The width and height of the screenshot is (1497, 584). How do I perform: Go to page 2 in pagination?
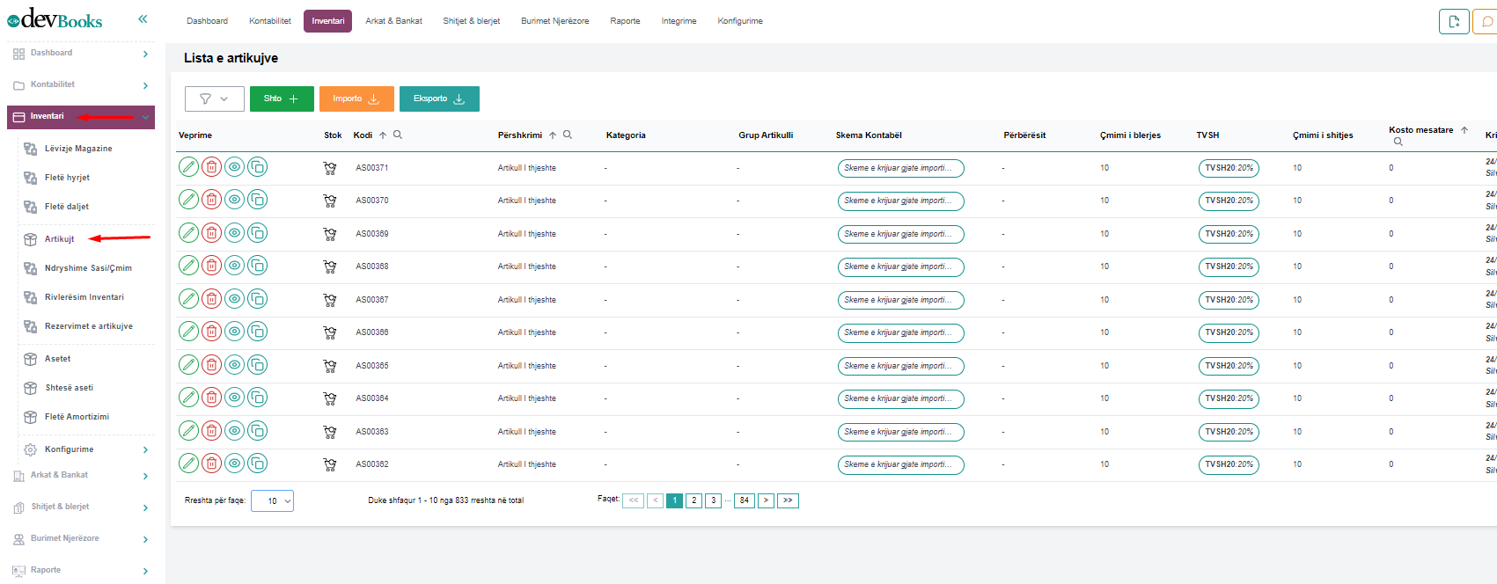693,500
